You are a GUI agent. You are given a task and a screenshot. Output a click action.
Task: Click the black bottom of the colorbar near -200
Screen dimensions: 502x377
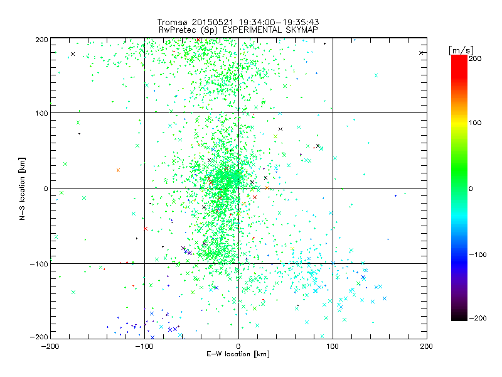click(459, 316)
